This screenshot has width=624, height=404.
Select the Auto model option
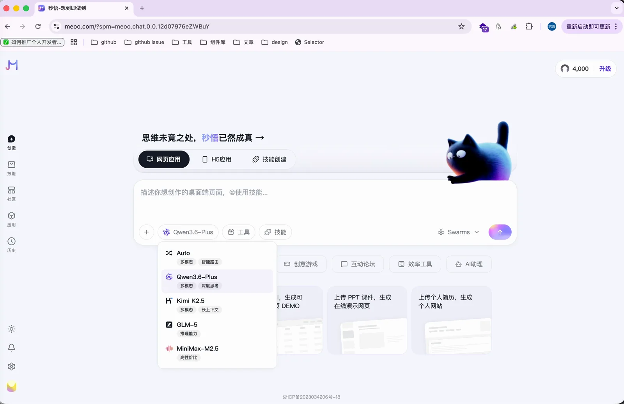click(217, 257)
